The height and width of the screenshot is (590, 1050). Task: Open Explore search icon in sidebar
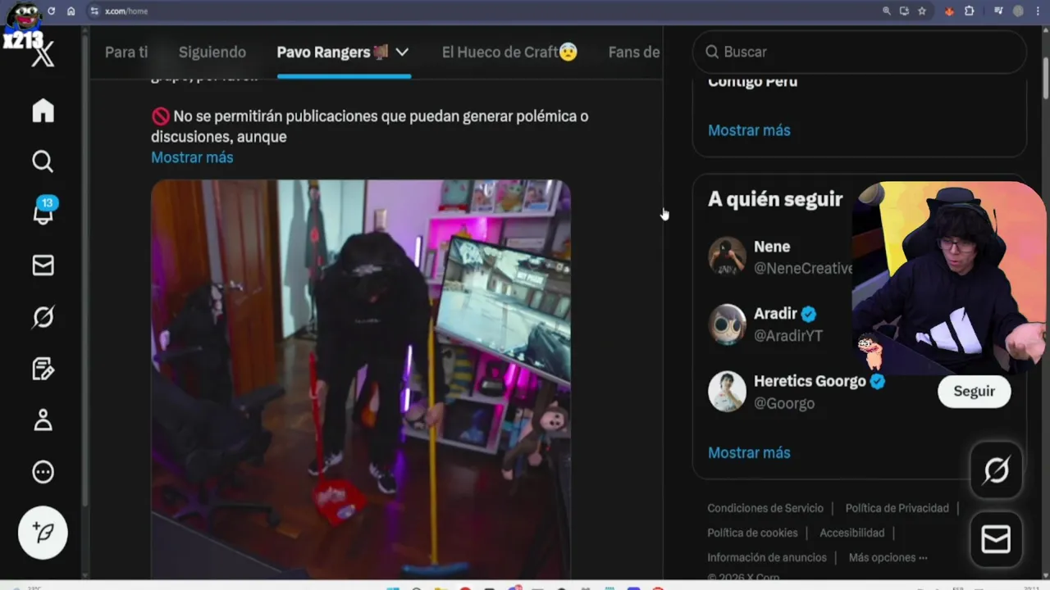(x=43, y=161)
